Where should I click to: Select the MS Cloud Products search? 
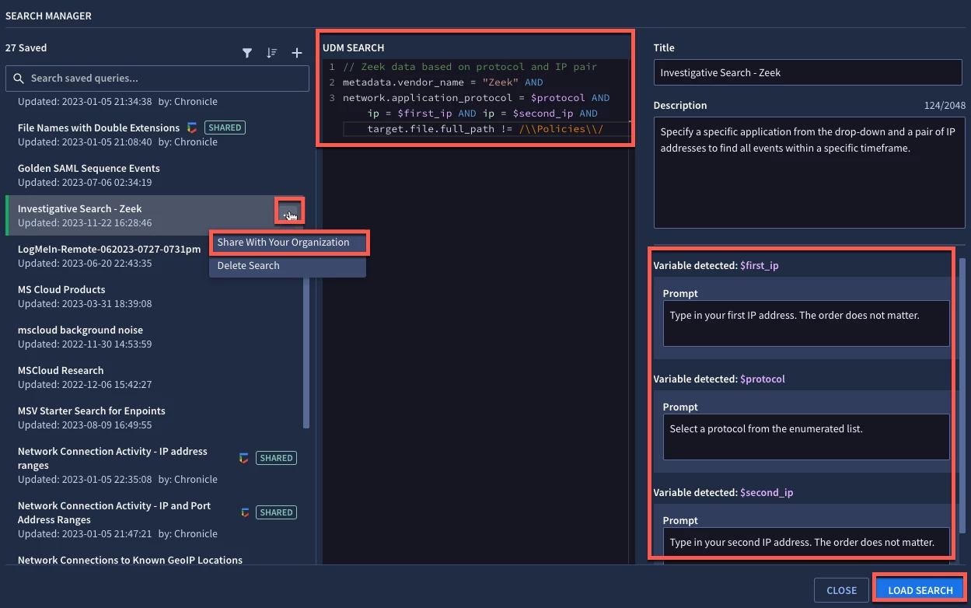click(61, 289)
